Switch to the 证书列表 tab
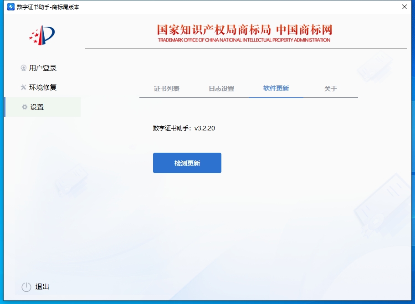The image size is (415, 304). pos(167,89)
